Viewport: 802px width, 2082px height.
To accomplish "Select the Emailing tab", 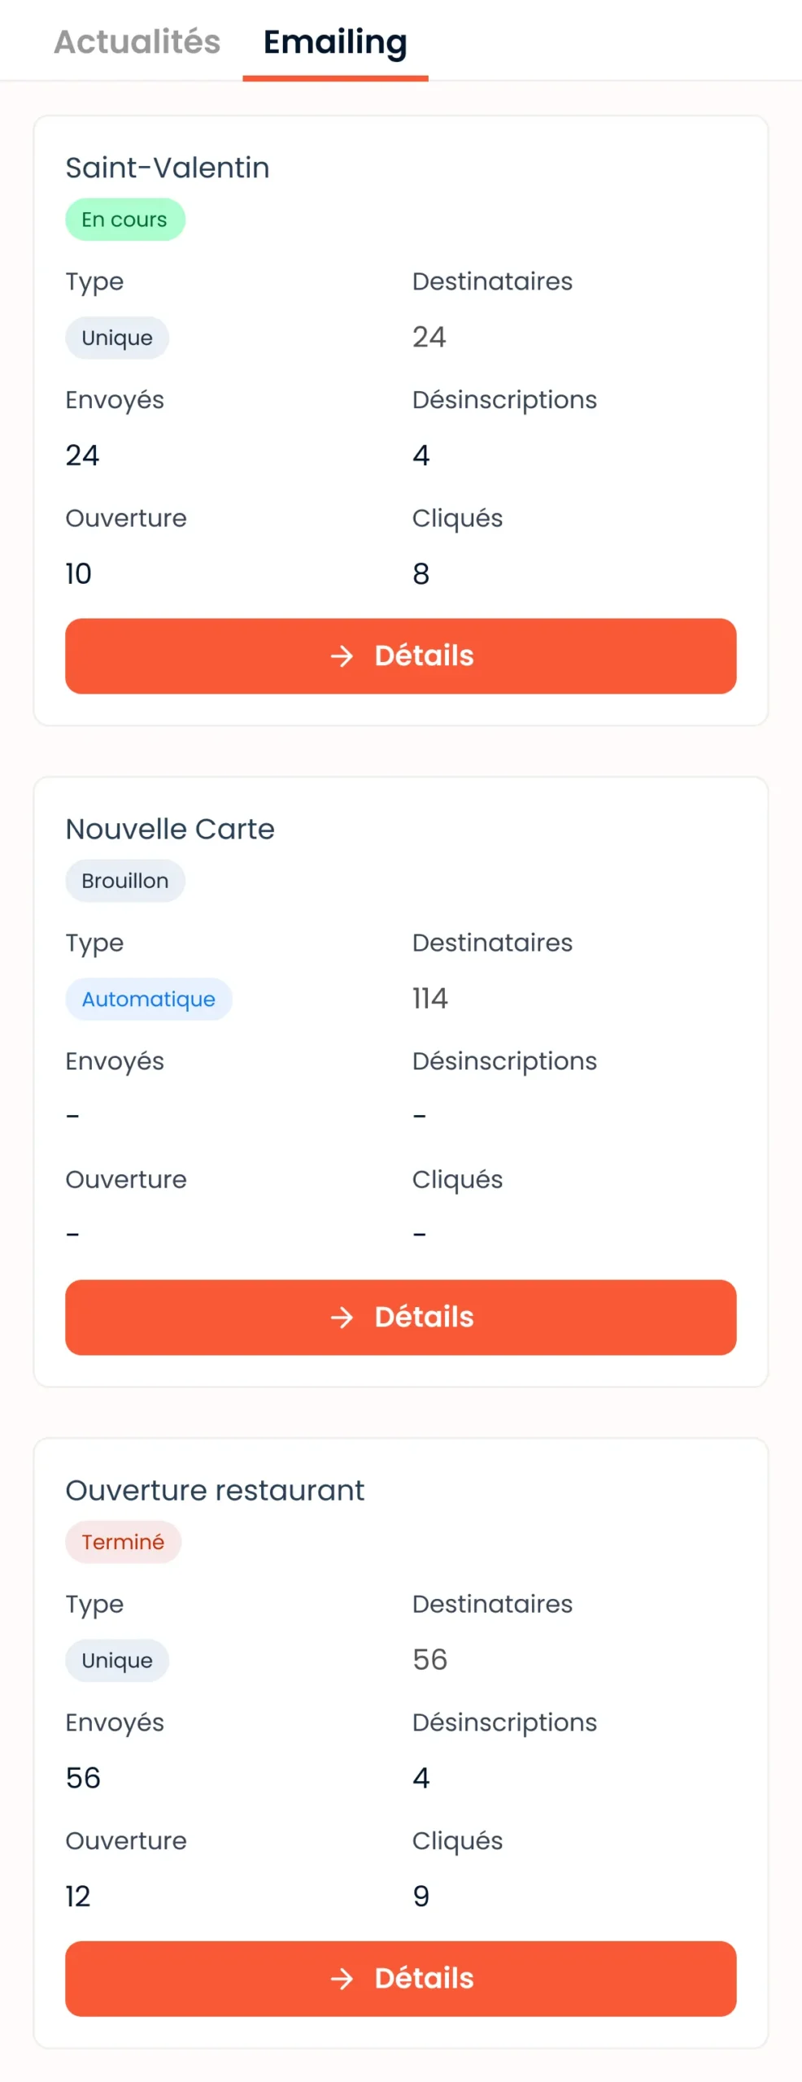I will [335, 41].
